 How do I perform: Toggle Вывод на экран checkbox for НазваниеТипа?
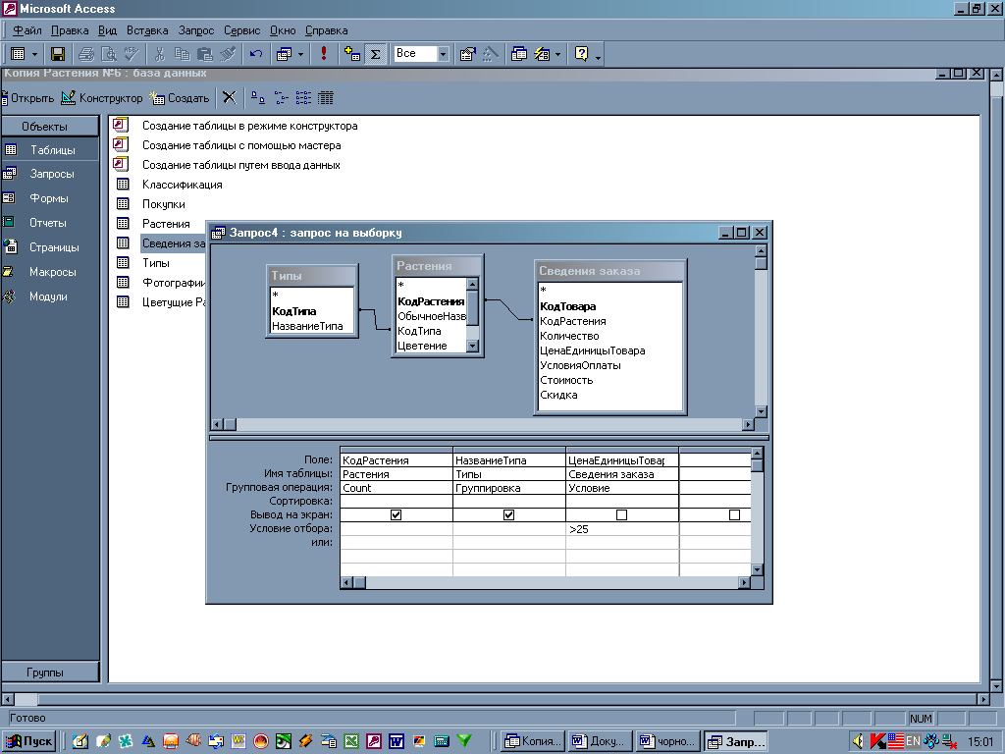[509, 514]
